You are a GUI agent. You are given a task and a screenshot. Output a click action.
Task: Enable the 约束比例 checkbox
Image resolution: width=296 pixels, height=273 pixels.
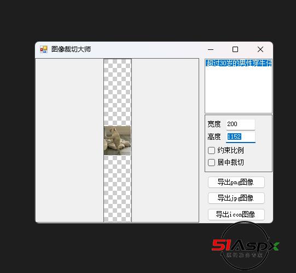[x=211, y=151]
